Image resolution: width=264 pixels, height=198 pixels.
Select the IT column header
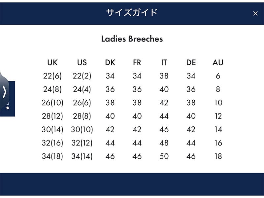[x=164, y=63]
